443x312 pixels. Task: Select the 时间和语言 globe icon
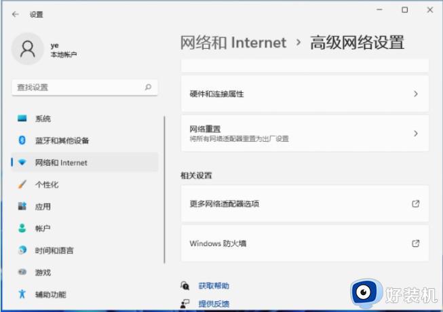pos(22,250)
